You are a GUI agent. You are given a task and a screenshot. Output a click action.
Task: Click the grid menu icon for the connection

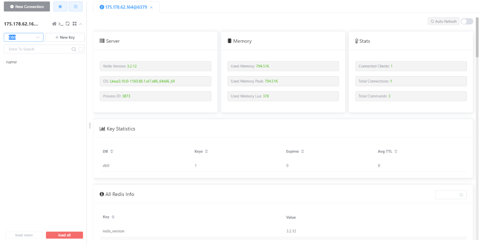pos(74,24)
